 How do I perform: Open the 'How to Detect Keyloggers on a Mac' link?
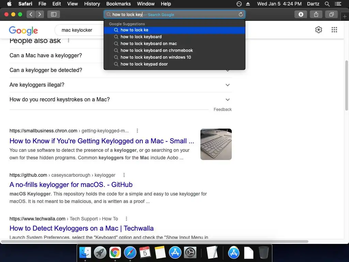(81, 228)
